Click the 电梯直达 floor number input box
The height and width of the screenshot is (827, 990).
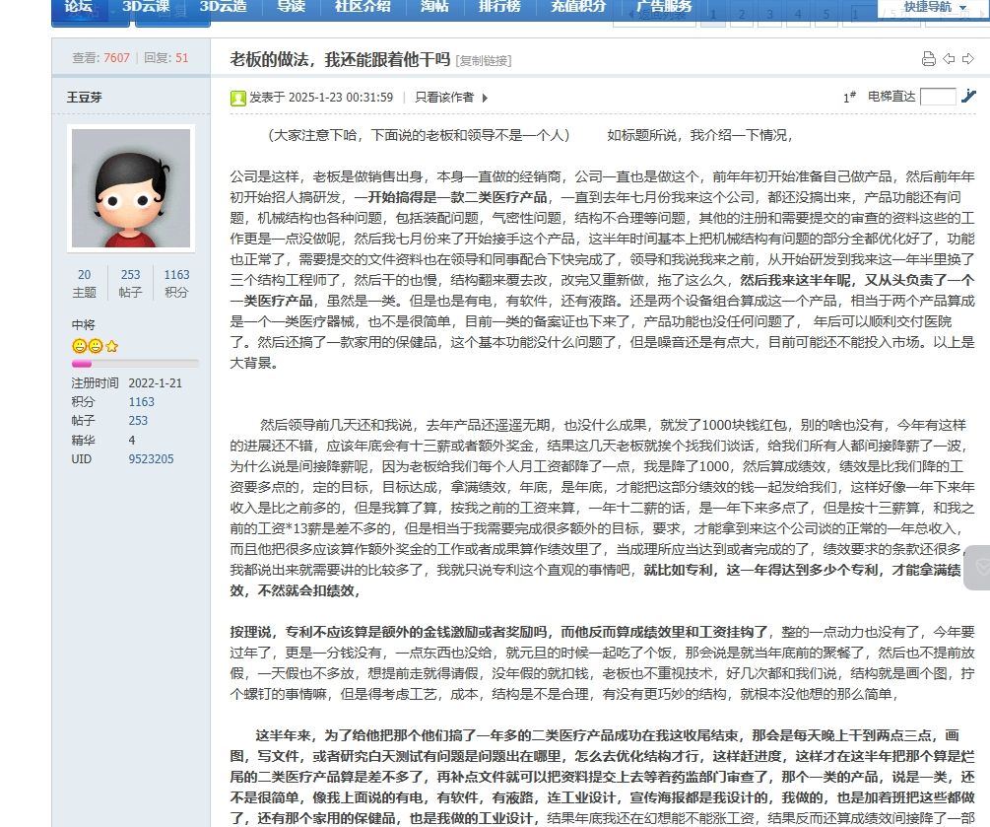tap(937, 97)
